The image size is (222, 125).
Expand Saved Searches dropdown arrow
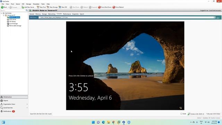[27, 108]
